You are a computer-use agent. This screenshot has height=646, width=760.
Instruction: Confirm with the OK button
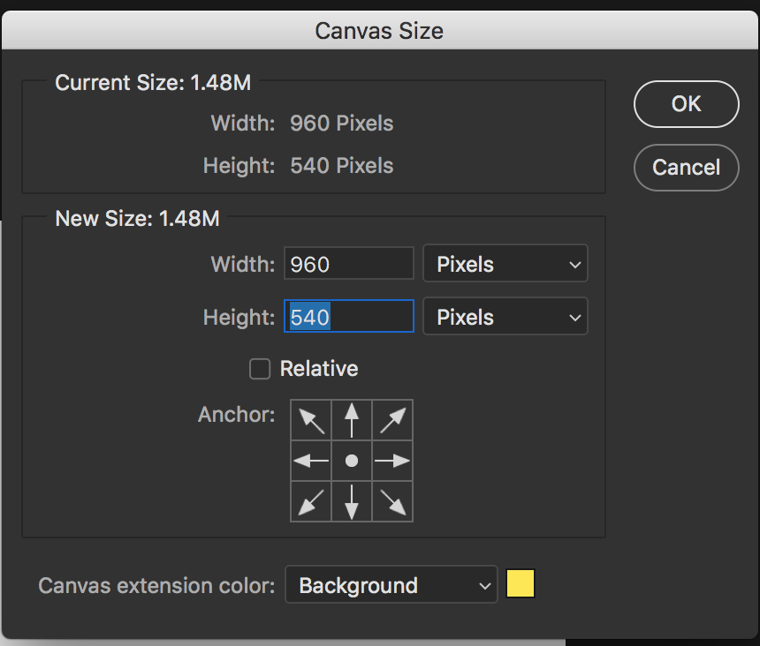pos(686,104)
